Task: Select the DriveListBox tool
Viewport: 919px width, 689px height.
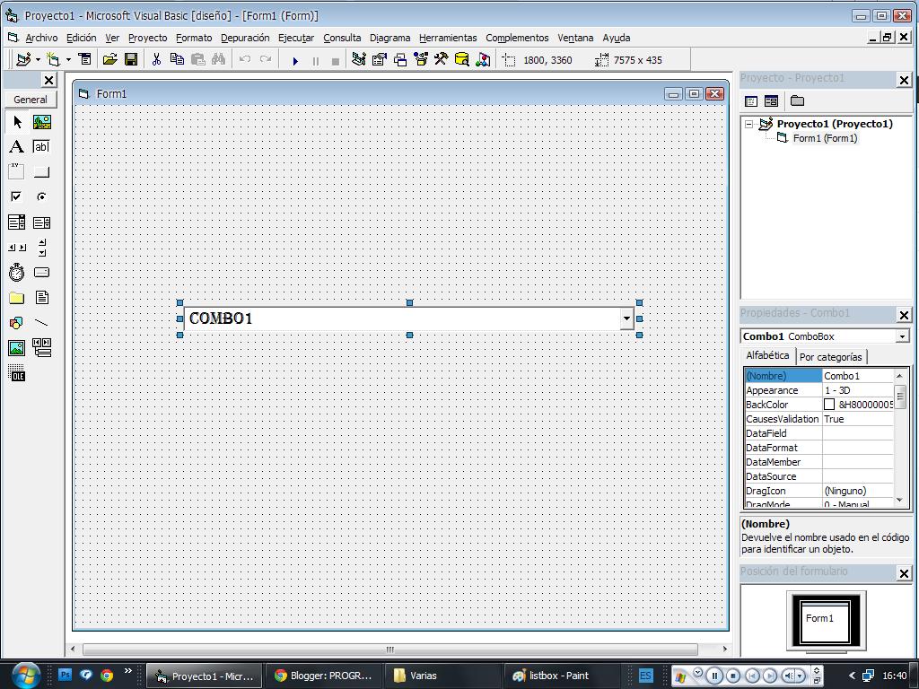Action: (42, 273)
